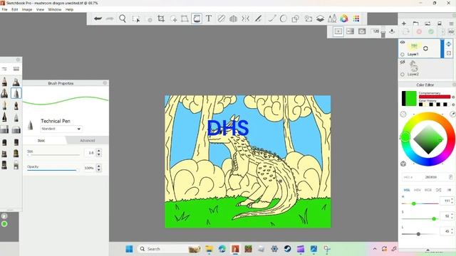Viewport: 456px width, 256px height.
Task: Open the brush type Standard dropdown
Action: pyautogui.click(x=61, y=129)
